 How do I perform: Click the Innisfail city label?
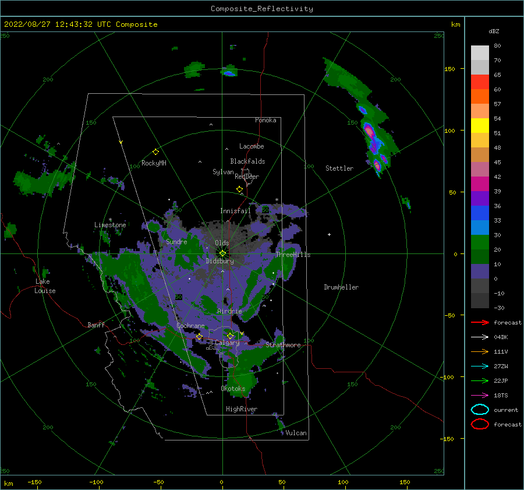(x=235, y=211)
